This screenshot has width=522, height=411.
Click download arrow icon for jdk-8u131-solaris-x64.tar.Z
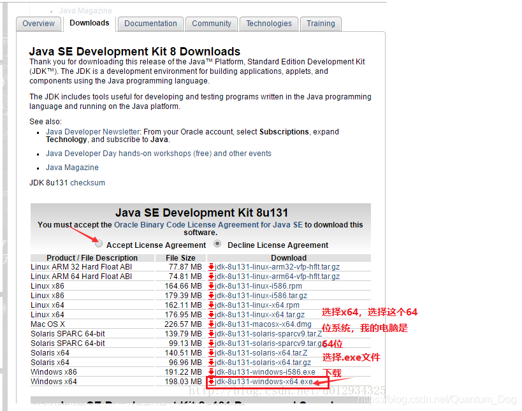pos(211,353)
